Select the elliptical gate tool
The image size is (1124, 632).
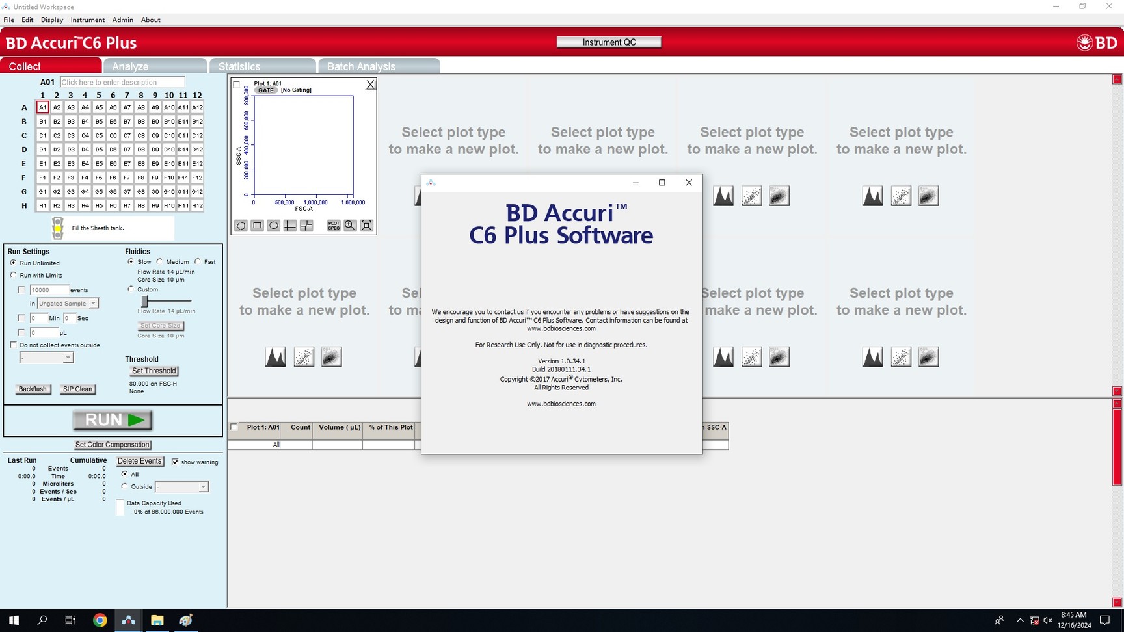(273, 226)
